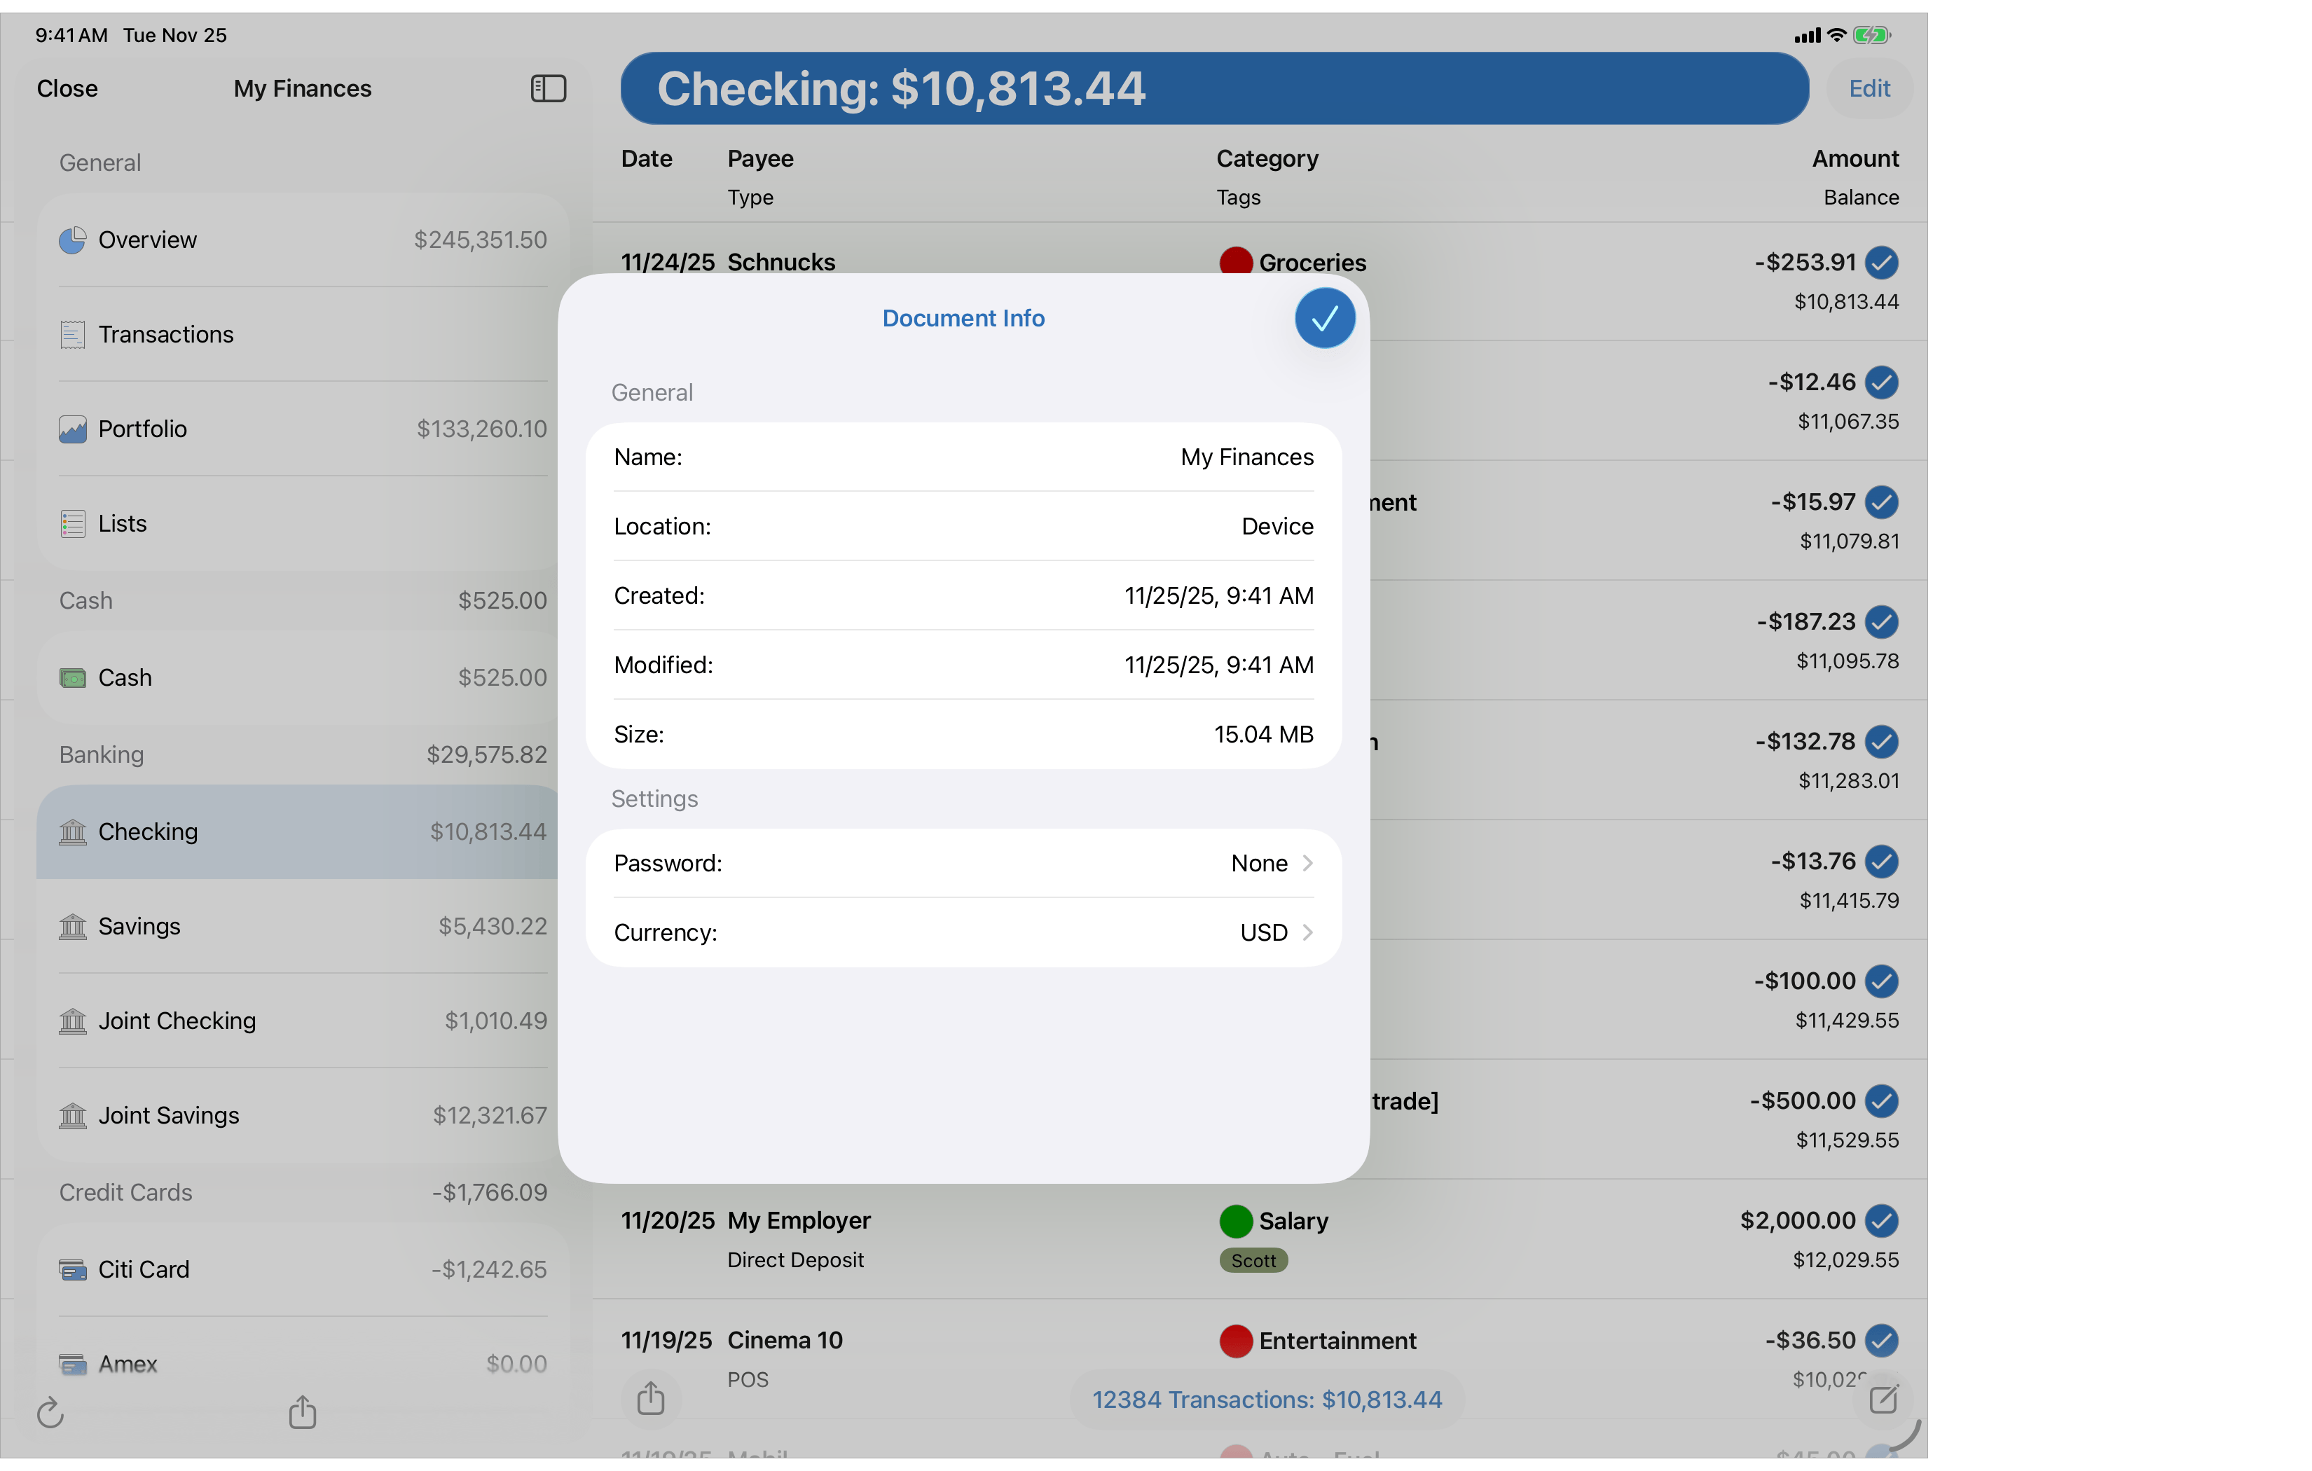
Task: Confirm Document Info with the blue checkmark
Action: click(1324, 318)
